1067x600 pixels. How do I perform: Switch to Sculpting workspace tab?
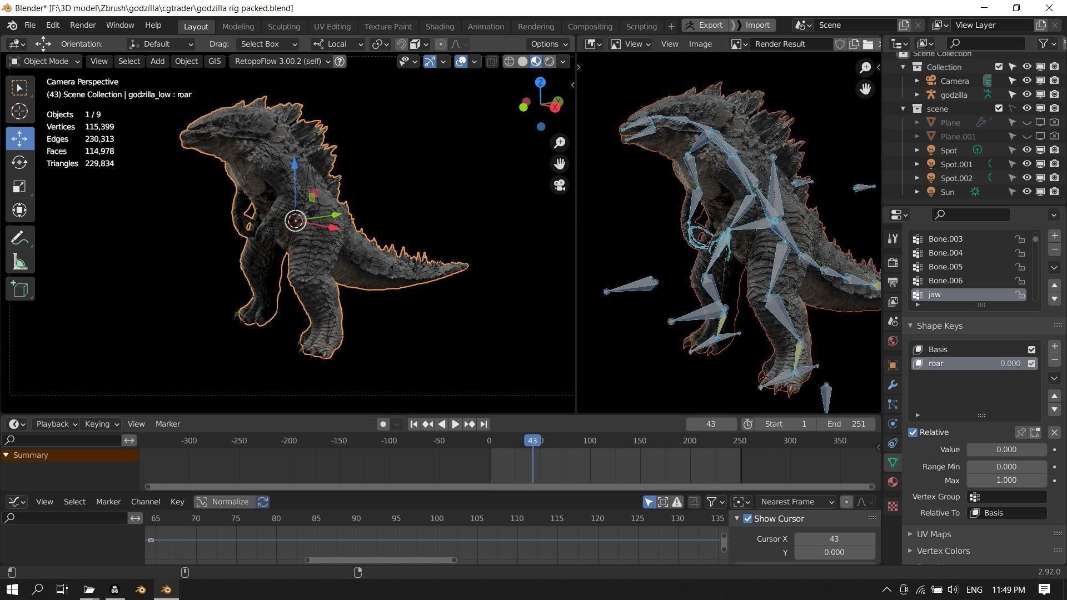tap(283, 26)
